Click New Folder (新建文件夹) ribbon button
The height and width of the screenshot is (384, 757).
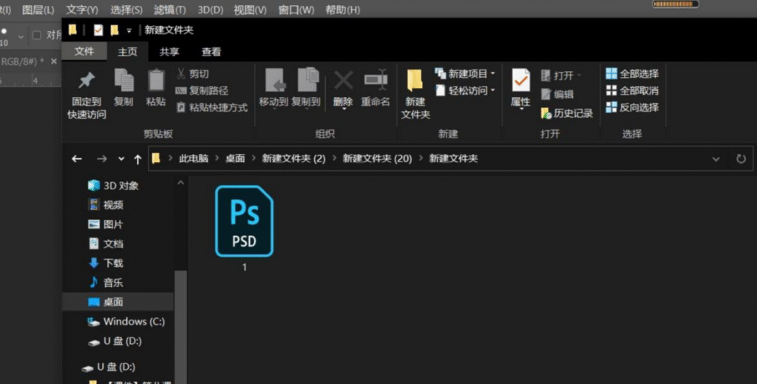pos(415,94)
